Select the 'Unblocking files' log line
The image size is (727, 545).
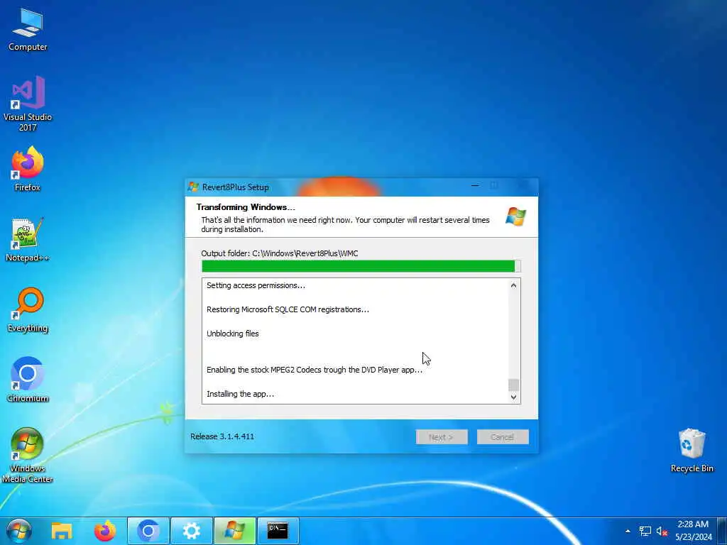[232, 334]
